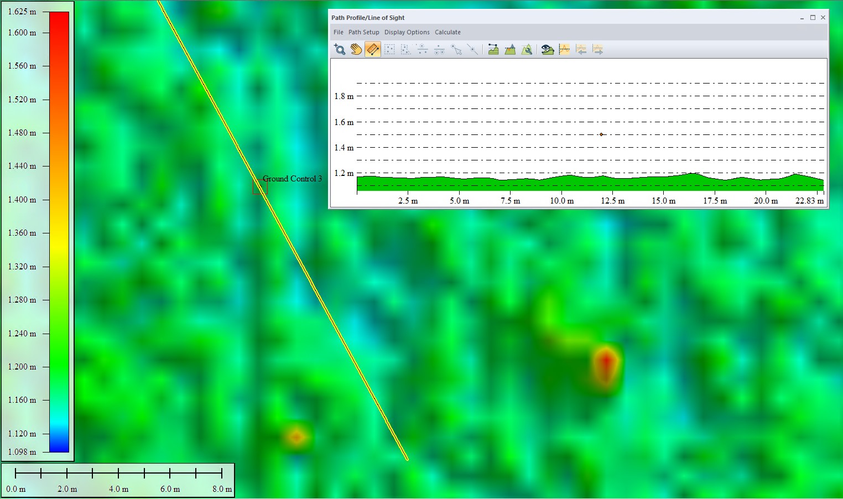Click the 1.098 m legend minimum label
The image size is (843, 499).
pos(22,452)
